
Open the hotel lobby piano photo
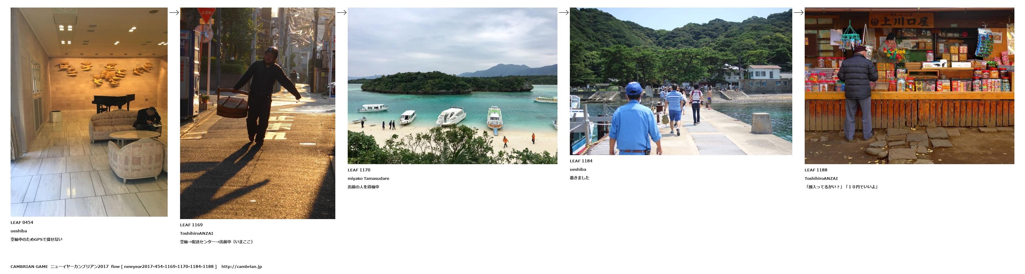[89, 112]
